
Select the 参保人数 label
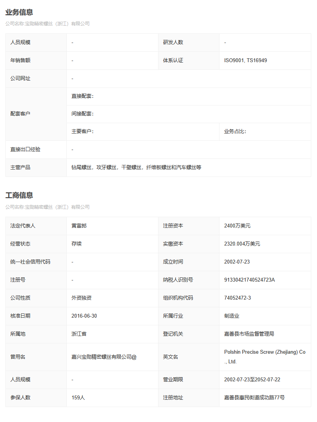coord(20,398)
